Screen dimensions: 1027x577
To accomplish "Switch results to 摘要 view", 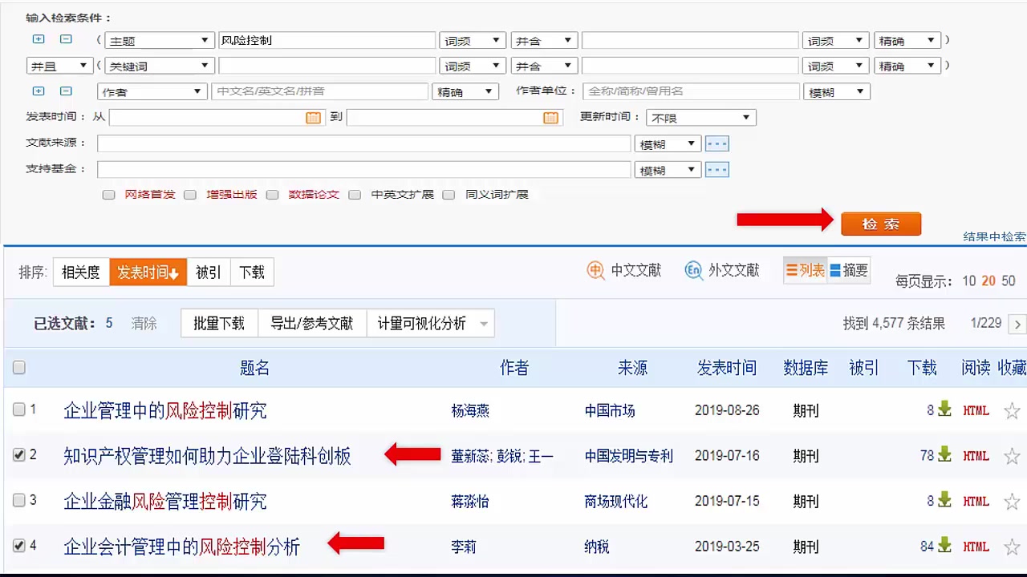I will click(850, 270).
